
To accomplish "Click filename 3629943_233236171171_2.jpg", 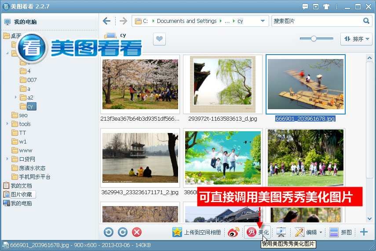I will 140,192.
